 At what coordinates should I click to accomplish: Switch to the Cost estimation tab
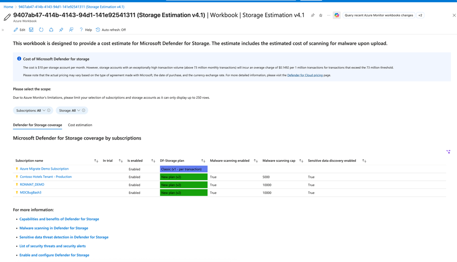pyautogui.click(x=80, y=125)
